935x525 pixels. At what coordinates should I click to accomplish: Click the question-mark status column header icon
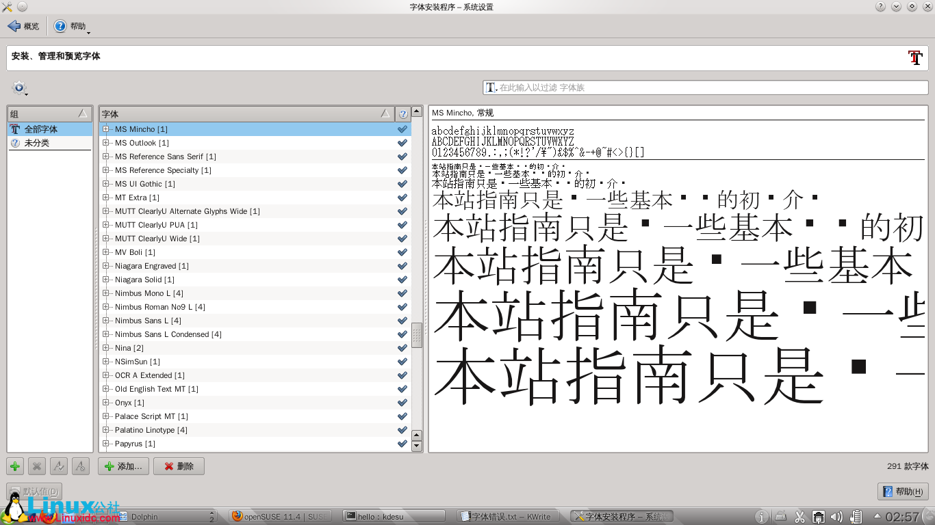click(403, 113)
